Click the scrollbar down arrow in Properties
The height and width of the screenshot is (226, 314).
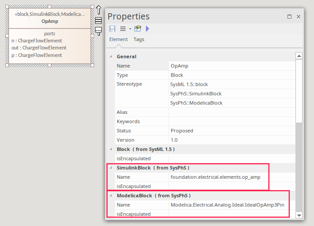(x=299, y=215)
